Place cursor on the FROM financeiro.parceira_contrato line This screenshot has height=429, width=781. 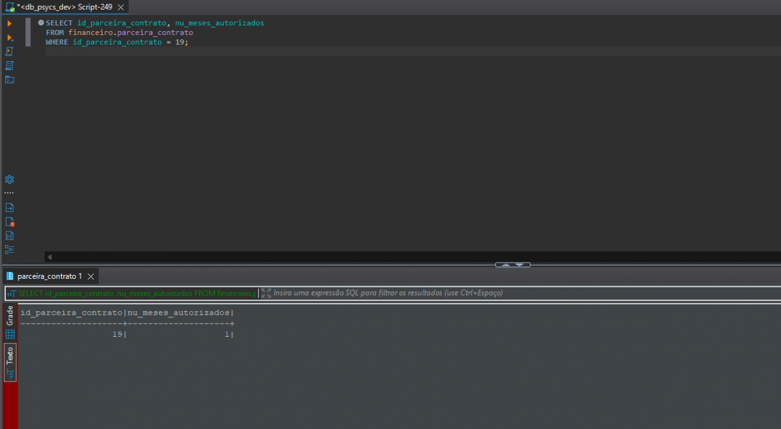[x=120, y=32]
